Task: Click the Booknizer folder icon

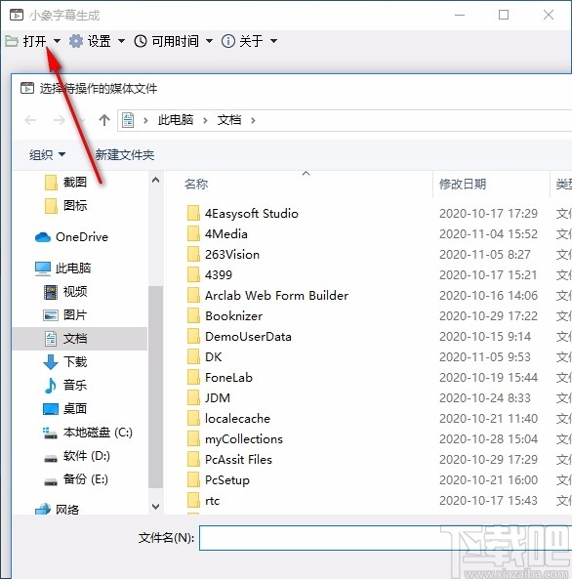Action: (193, 315)
